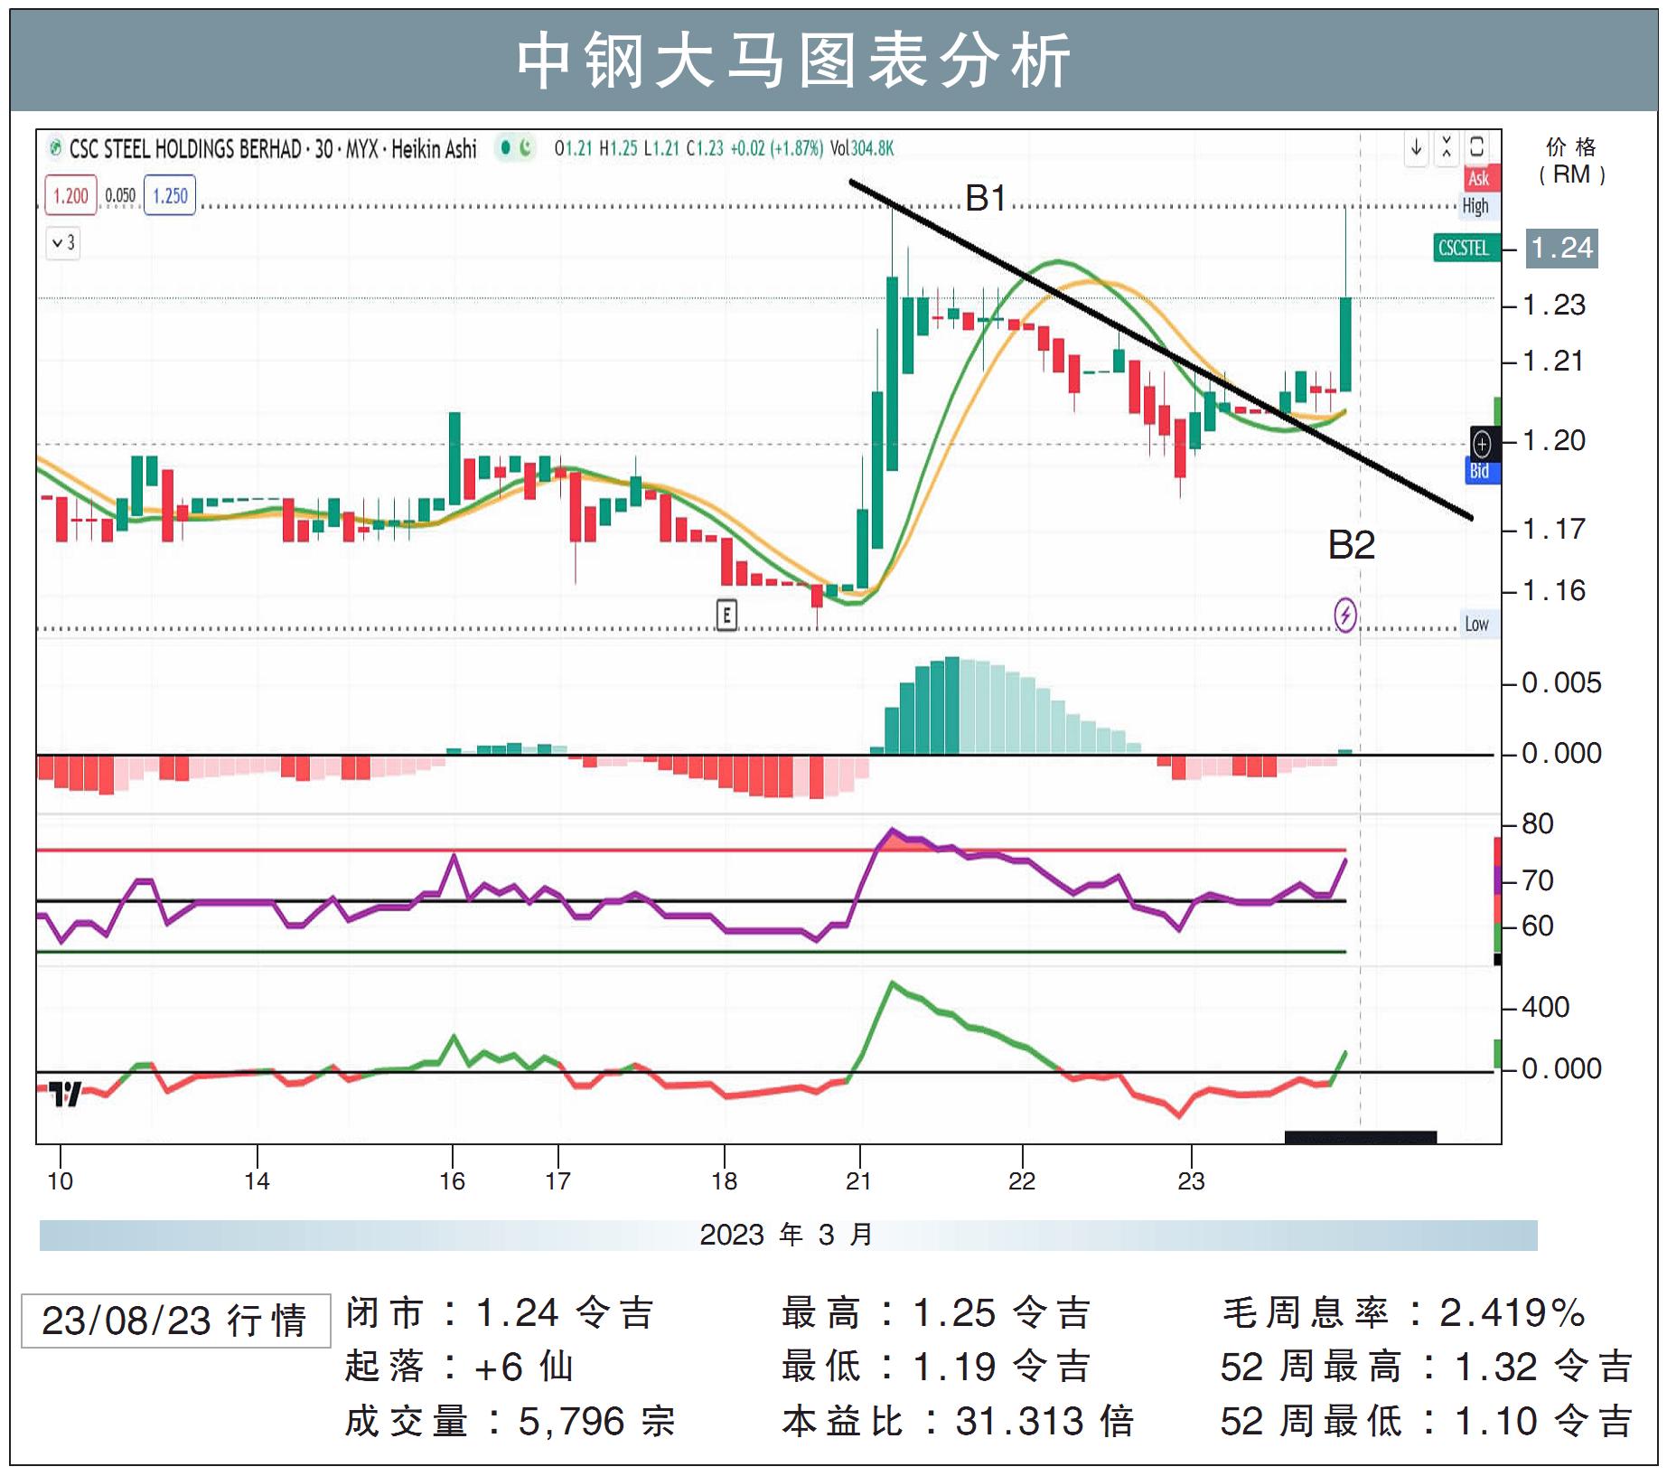Click date 16 on the time axis

[x=452, y=1181]
